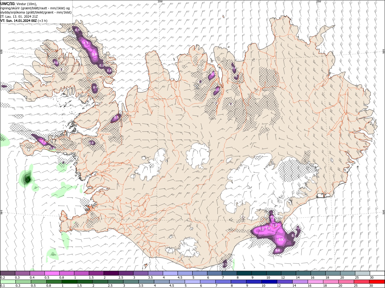
Task: Pick top-row snow swatch labeled 0.8
Action: 67,273
